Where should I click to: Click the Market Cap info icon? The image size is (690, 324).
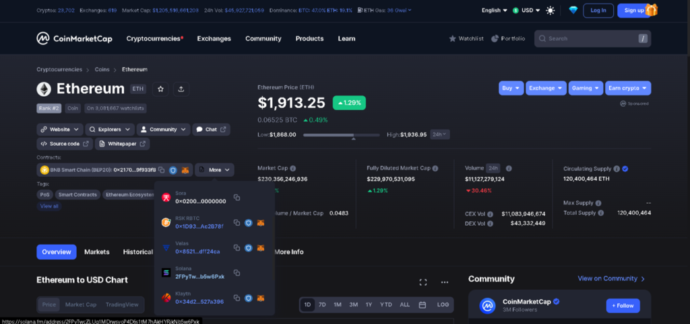(x=293, y=168)
